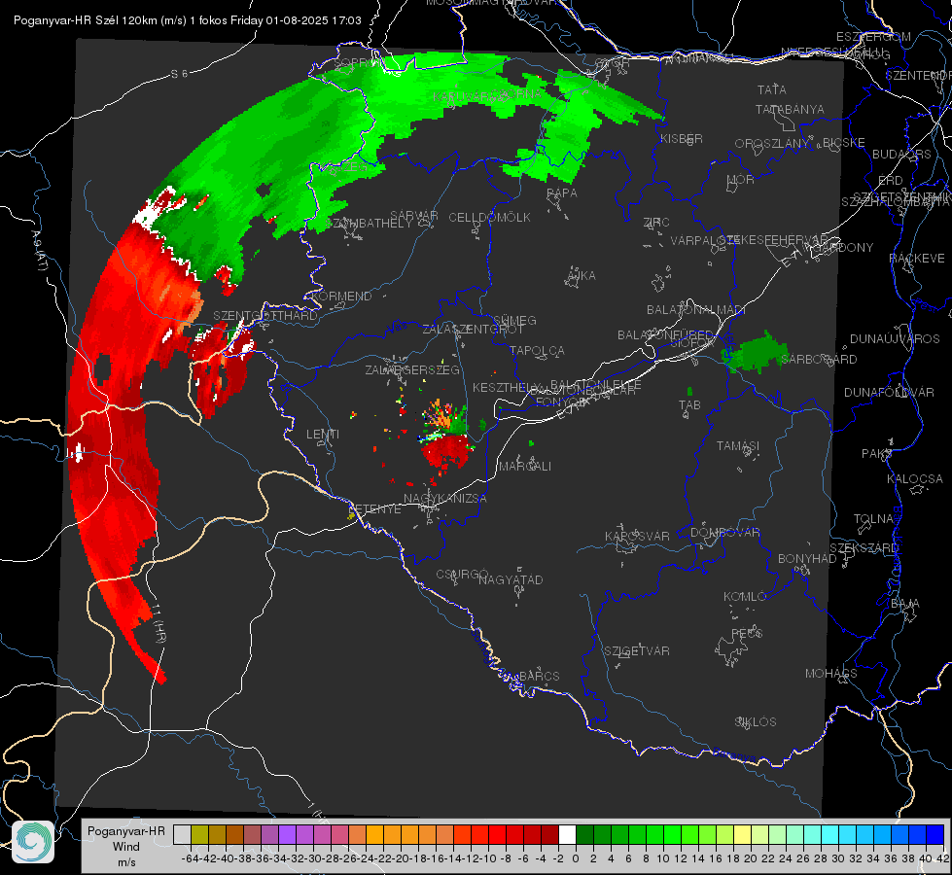
Task: Click the SARBOGARD city label
Action: pyautogui.click(x=819, y=360)
